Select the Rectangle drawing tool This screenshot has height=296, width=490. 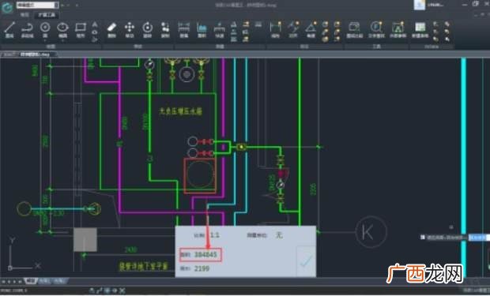pyautogui.click(x=81, y=30)
